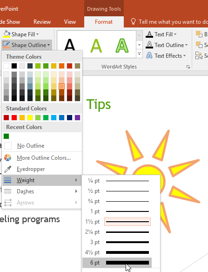The height and width of the screenshot is (272, 208).
Task: Click the Shape Fill paint bucket icon
Action: click(7, 34)
